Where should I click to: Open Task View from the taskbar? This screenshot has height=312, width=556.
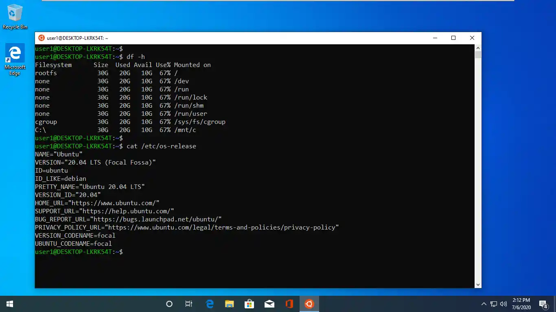(x=188, y=303)
